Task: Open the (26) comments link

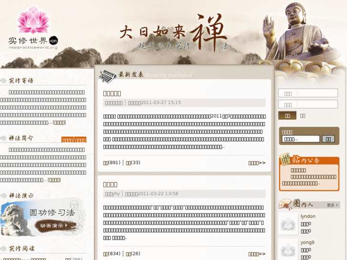Action: pos(133,254)
